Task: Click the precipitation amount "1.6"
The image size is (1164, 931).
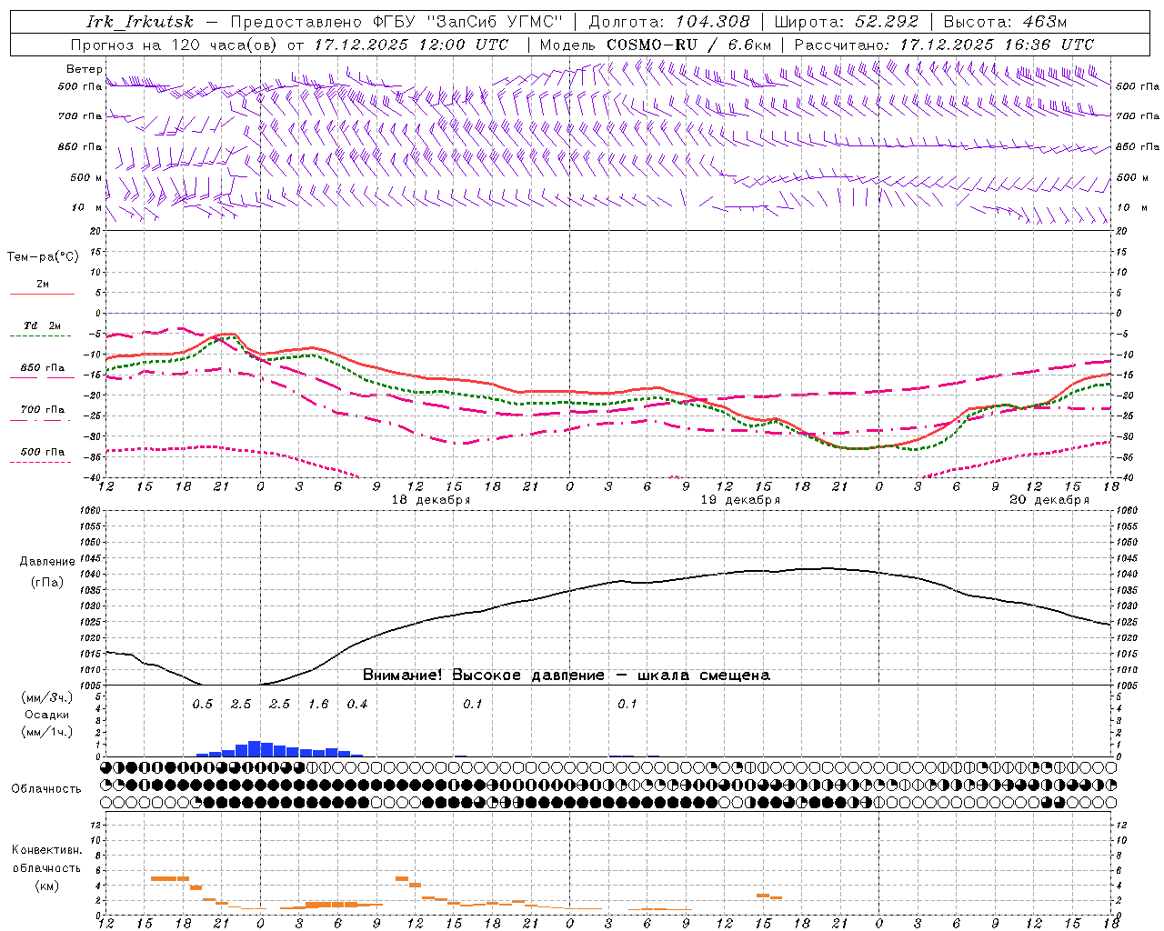Action: tap(318, 705)
